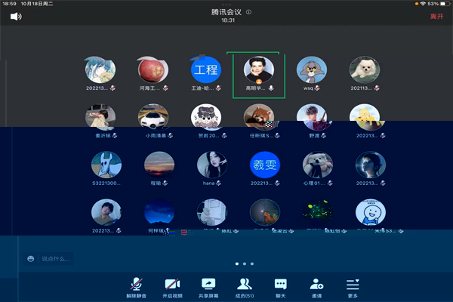Select the first page indicator dot
The width and height of the screenshot is (453, 302).
click(237, 263)
